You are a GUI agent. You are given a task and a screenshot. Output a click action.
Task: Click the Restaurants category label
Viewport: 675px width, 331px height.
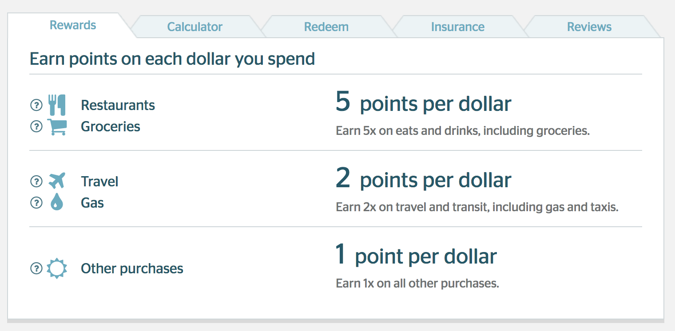point(118,105)
